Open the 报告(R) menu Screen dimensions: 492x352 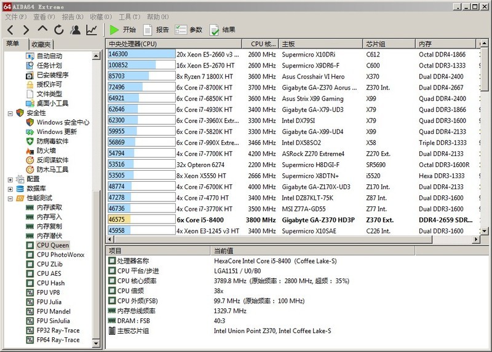pos(73,17)
